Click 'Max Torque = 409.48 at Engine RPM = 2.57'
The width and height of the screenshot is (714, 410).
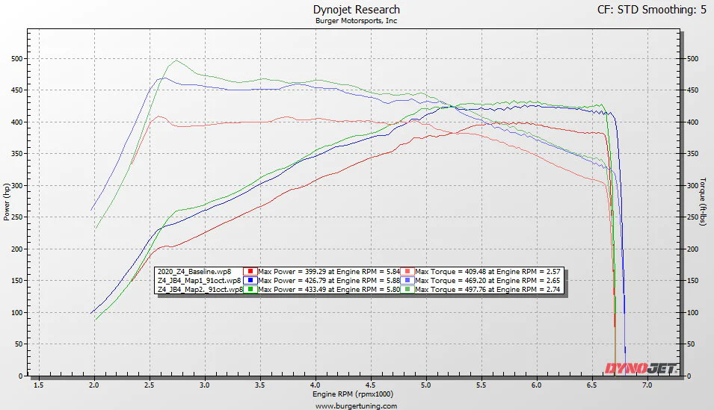(x=487, y=272)
